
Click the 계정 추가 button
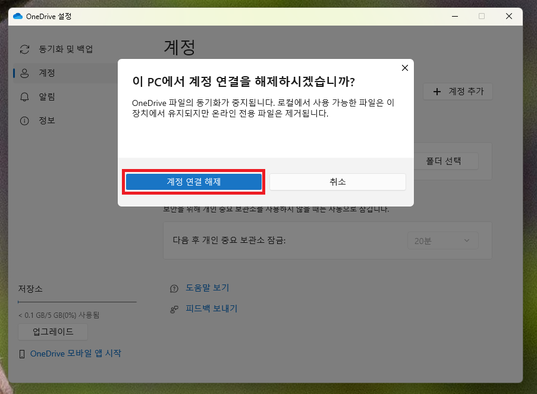click(458, 92)
